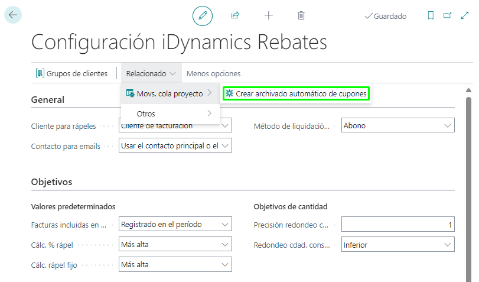This screenshot has width=479, height=282.
Task: Click Menos opciones
Action: click(214, 74)
